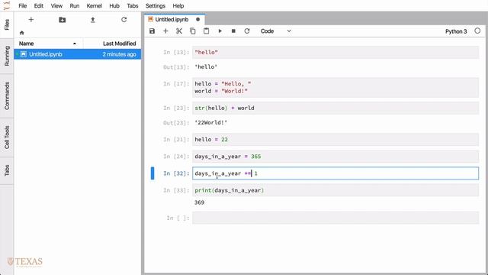Click the days_in_a_year += 1 cell

(335, 173)
